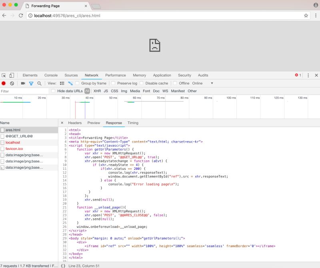The height and width of the screenshot is (268, 320).
Task: Filter requests by XHR
Action: pyautogui.click(x=97, y=91)
